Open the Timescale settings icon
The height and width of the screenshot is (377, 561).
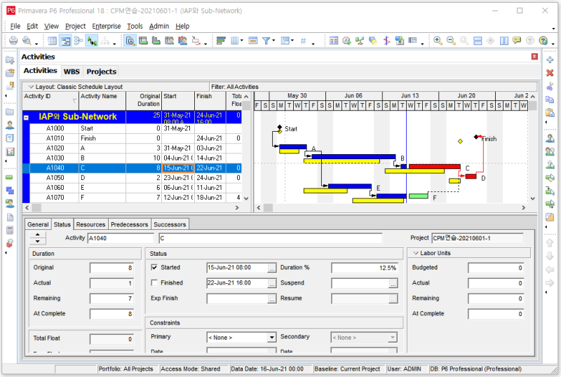coord(253,41)
